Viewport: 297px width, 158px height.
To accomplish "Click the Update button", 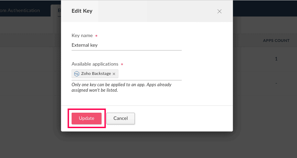I will click(x=86, y=118).
